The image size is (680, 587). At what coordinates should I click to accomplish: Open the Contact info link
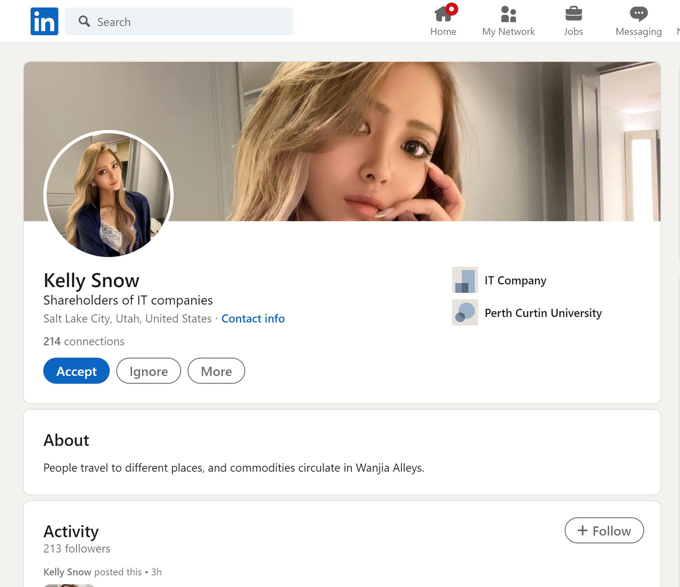coord(253,319)
